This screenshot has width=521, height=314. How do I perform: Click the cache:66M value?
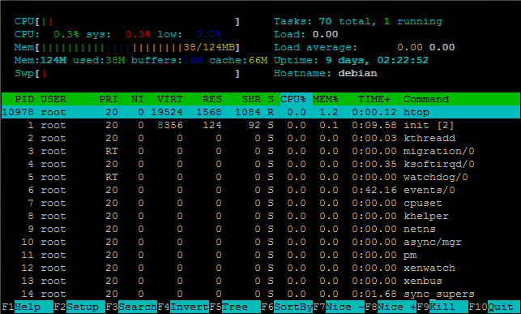(238, 60)
